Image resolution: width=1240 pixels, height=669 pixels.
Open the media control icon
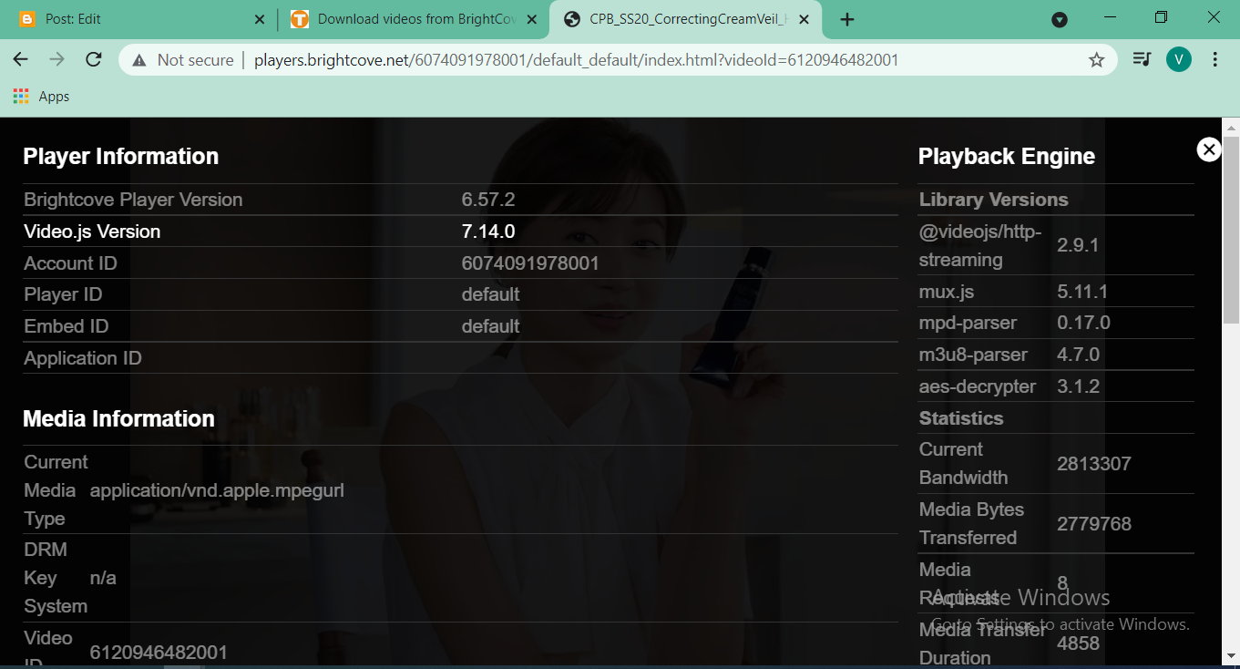(1141, 59)
